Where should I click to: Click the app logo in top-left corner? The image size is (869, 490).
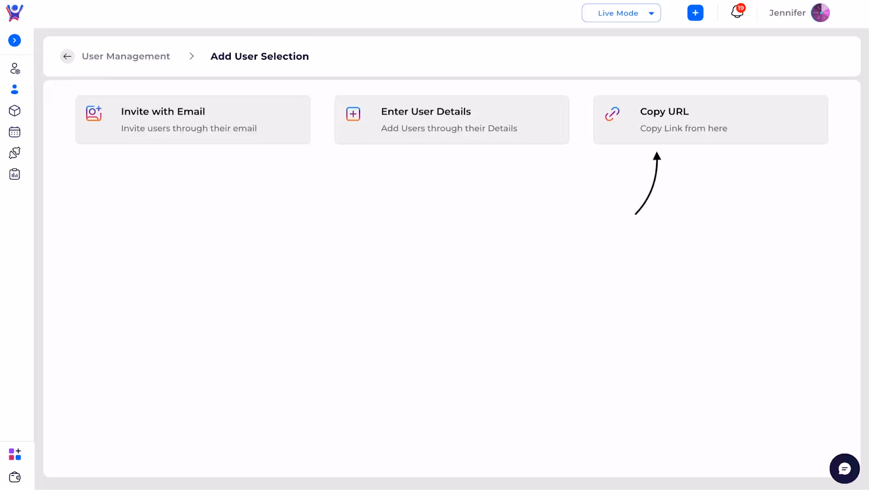coord(15,12)
